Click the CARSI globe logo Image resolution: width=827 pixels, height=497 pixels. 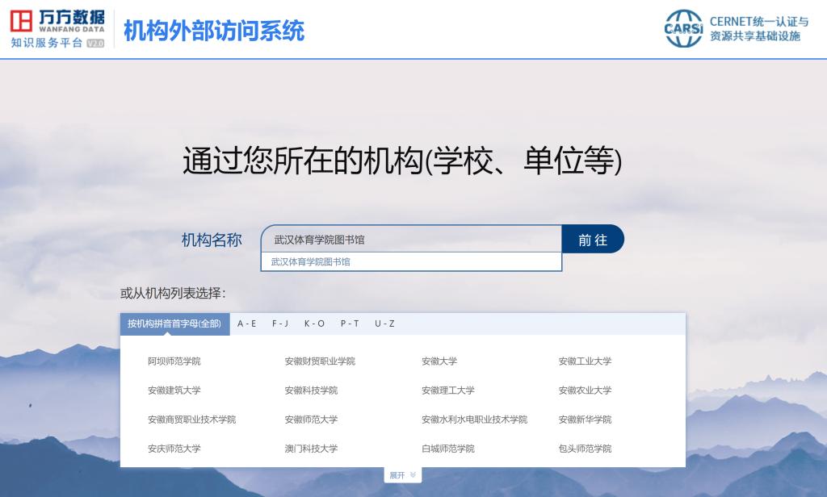point(683,29)
